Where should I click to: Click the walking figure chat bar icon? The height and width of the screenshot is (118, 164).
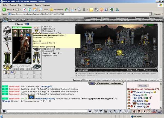[110, 111]
